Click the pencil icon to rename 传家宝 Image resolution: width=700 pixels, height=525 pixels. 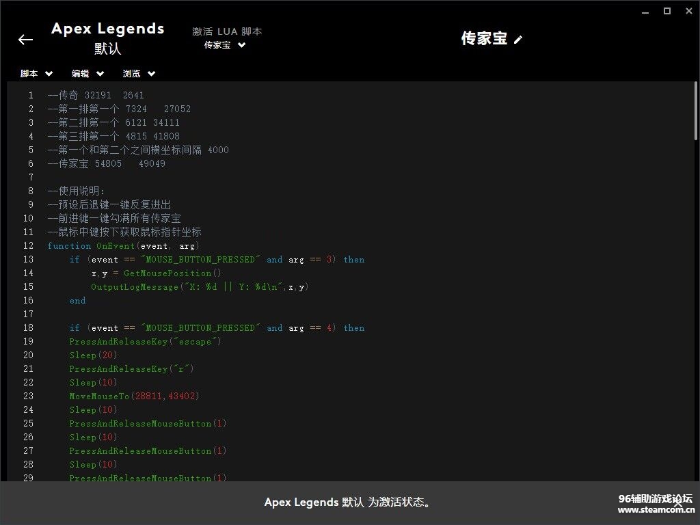coord(518,40)
